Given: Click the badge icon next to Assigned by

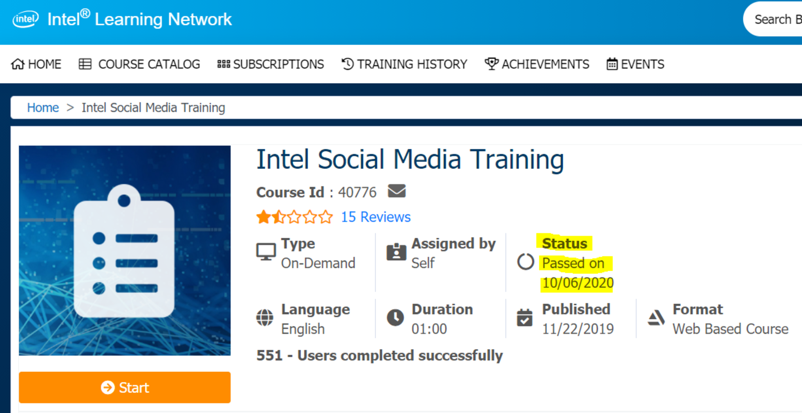Looking at the screenshot, I should point(396,252).
